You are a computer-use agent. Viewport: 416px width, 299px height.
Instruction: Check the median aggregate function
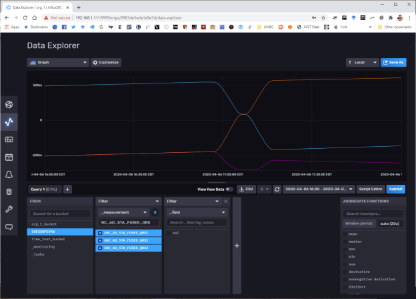(x=345, y=242)
